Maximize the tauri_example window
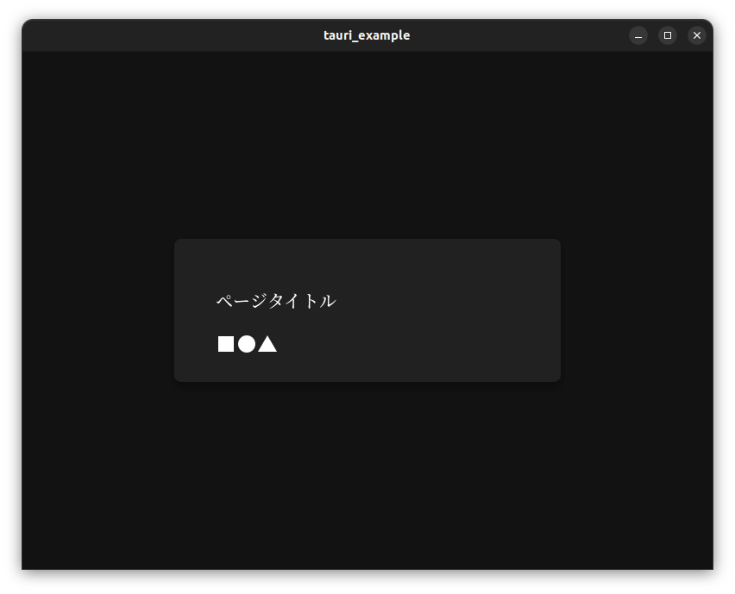The height and width of the screenshot is (594, 735). pos(668,35)
